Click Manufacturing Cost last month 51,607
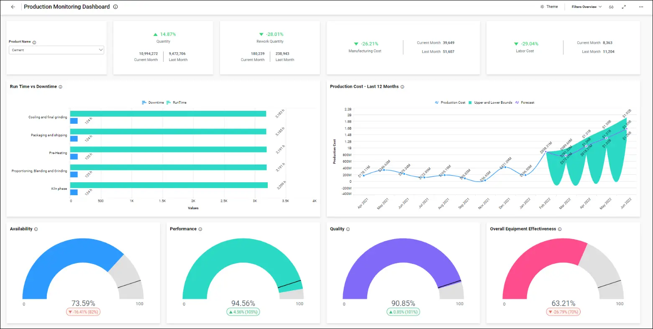This screenshot has width=653, height=329. [x=448, y=51]
